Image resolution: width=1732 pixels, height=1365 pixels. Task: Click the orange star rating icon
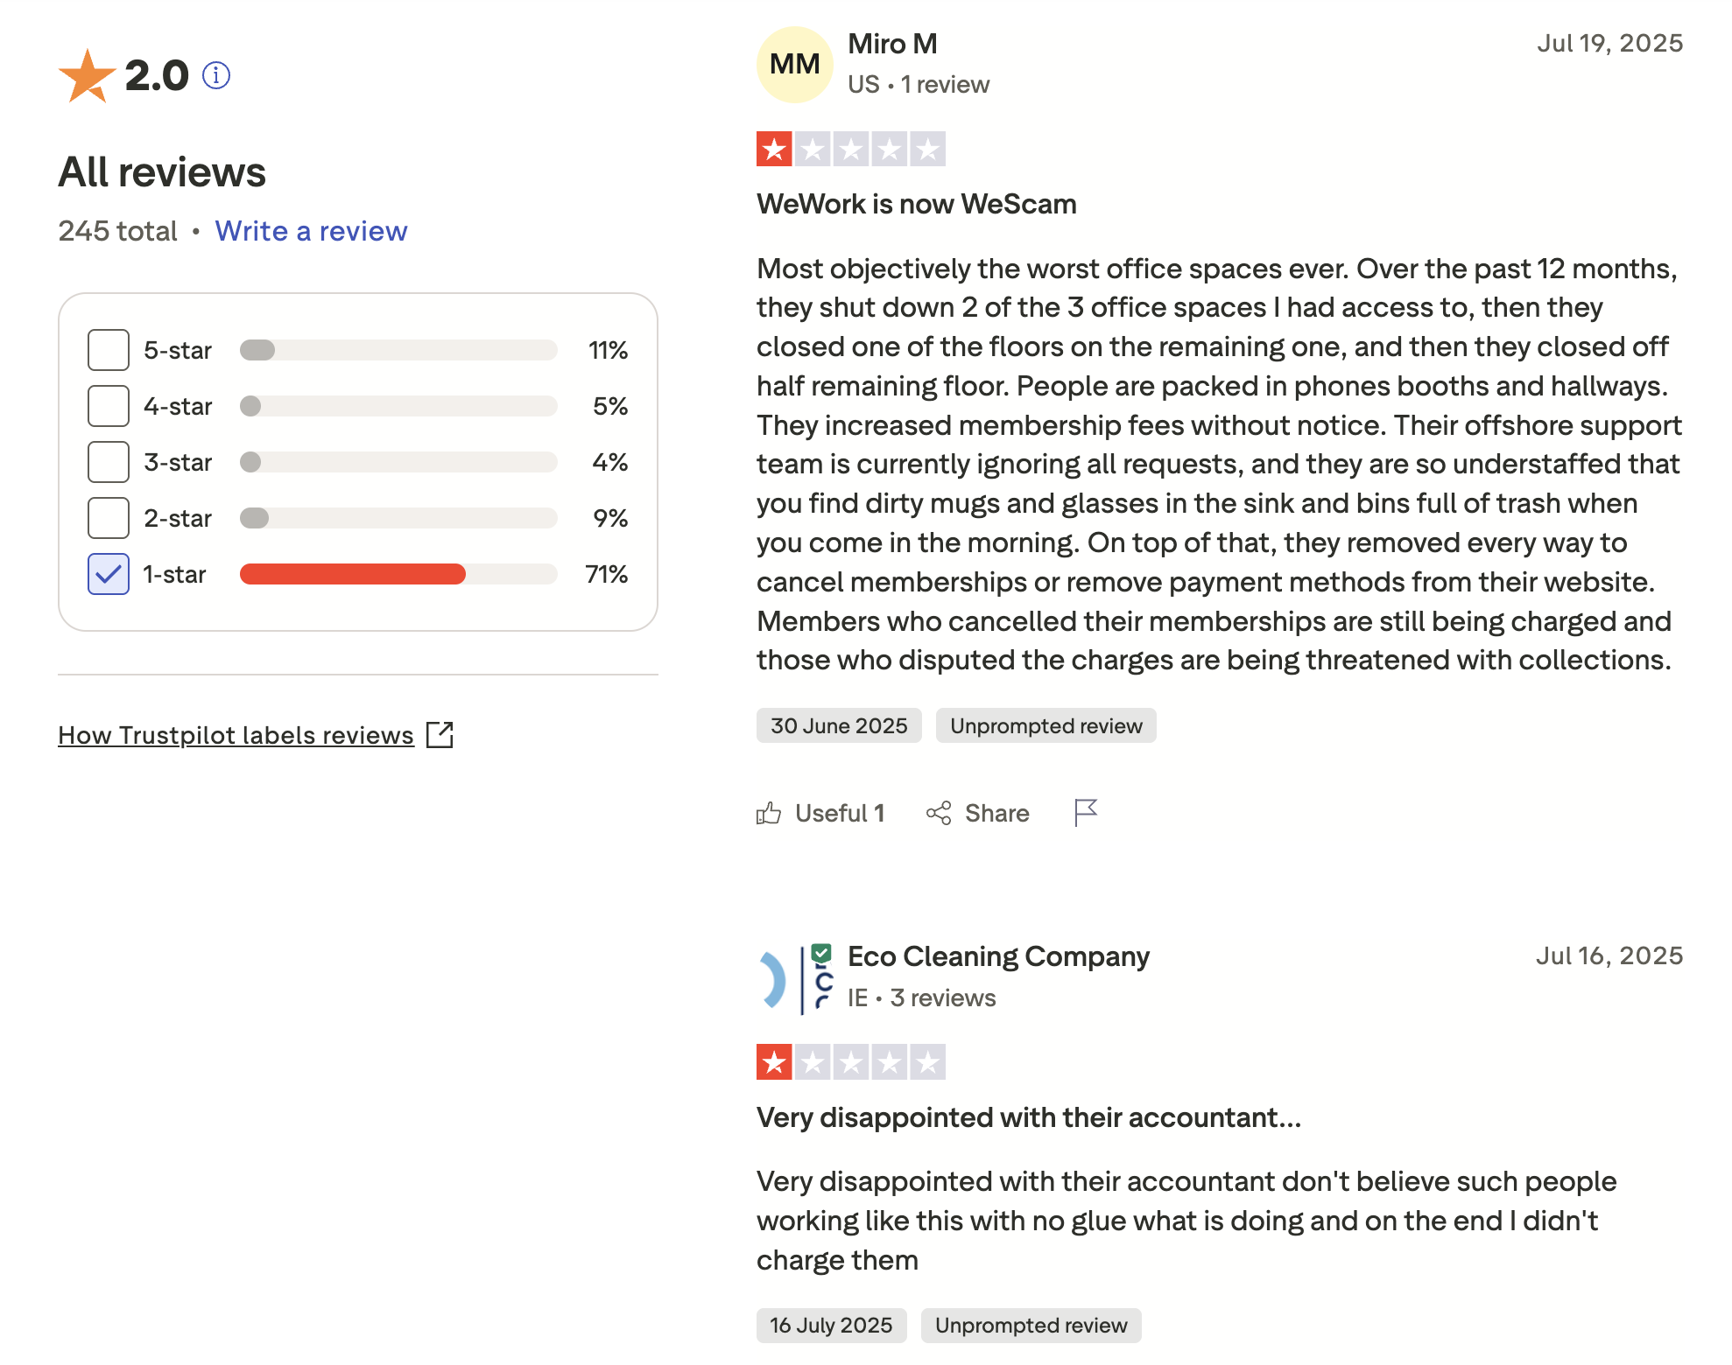click(87, 76)
